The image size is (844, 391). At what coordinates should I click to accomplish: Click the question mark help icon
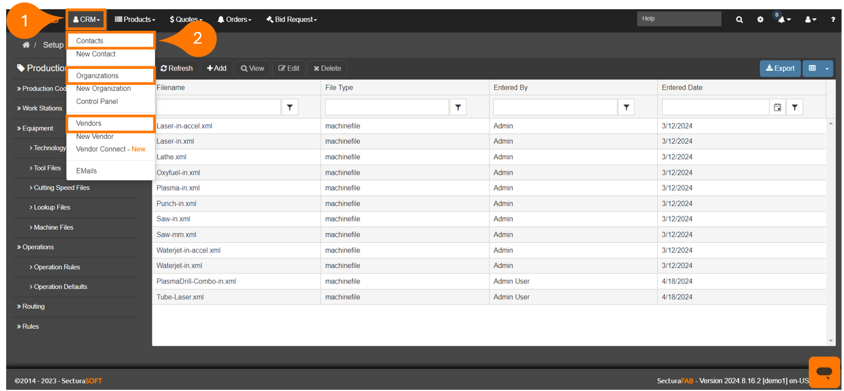click(833, 20)
